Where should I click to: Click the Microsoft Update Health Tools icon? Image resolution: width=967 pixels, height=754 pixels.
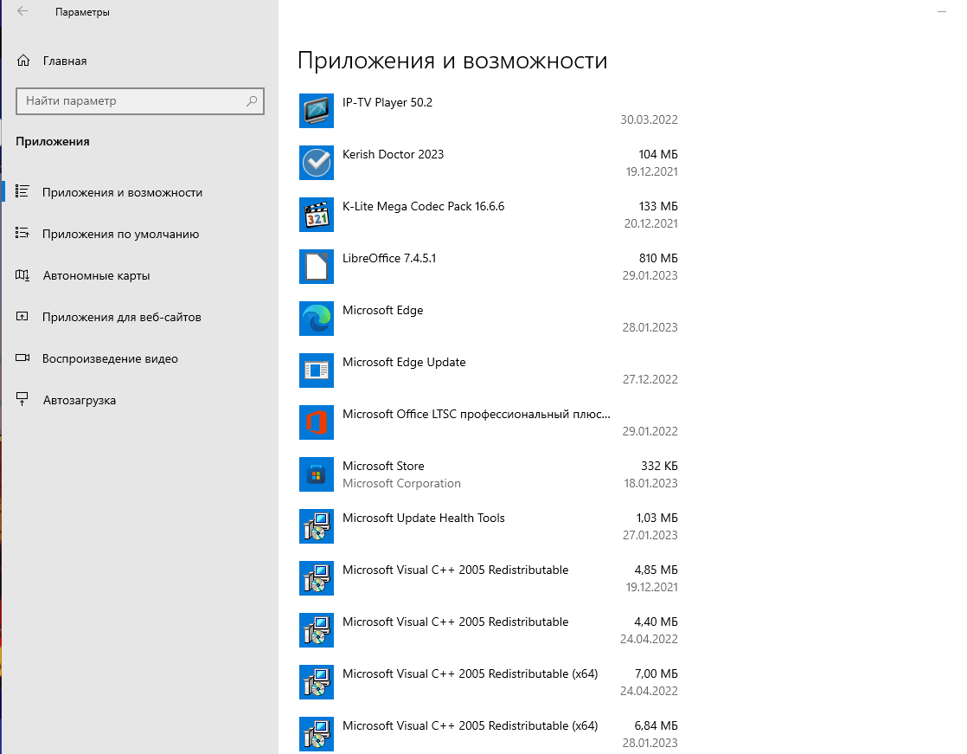pos(317,526)
